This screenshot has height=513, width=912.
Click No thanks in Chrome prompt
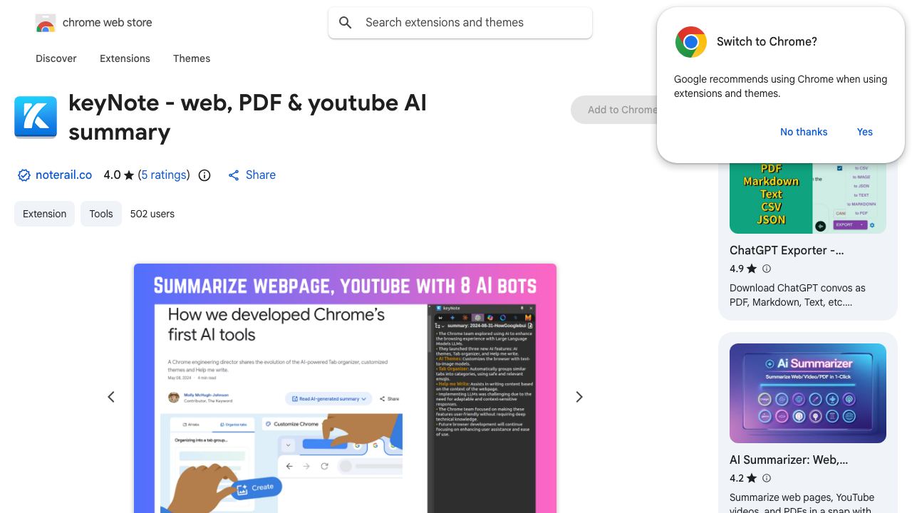click(x=804, y=132)
